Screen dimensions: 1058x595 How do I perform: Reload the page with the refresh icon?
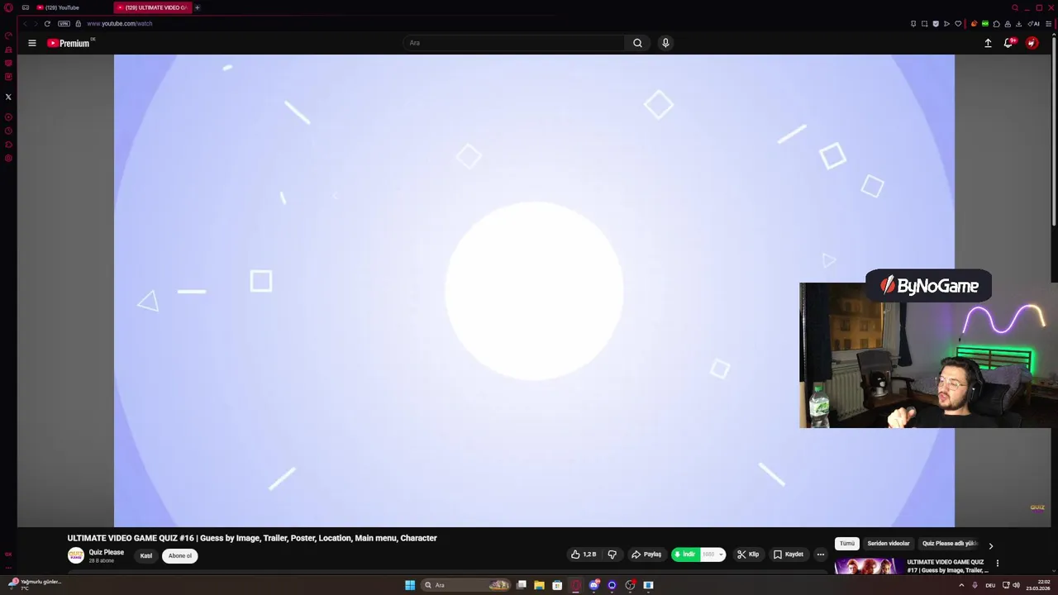coord(47,23)
